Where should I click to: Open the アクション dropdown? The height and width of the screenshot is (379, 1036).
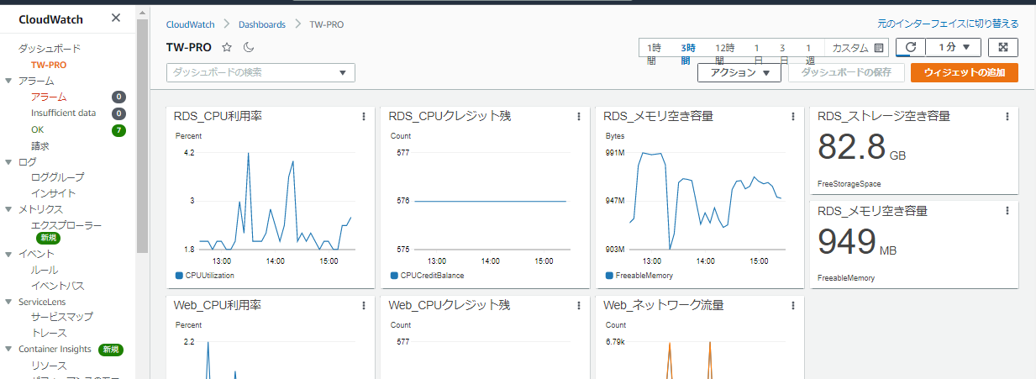(x=739, y=73)
